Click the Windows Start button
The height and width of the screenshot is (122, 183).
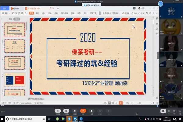tap(2, 119)
